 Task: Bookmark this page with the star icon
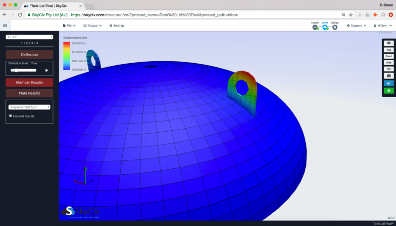351,15
